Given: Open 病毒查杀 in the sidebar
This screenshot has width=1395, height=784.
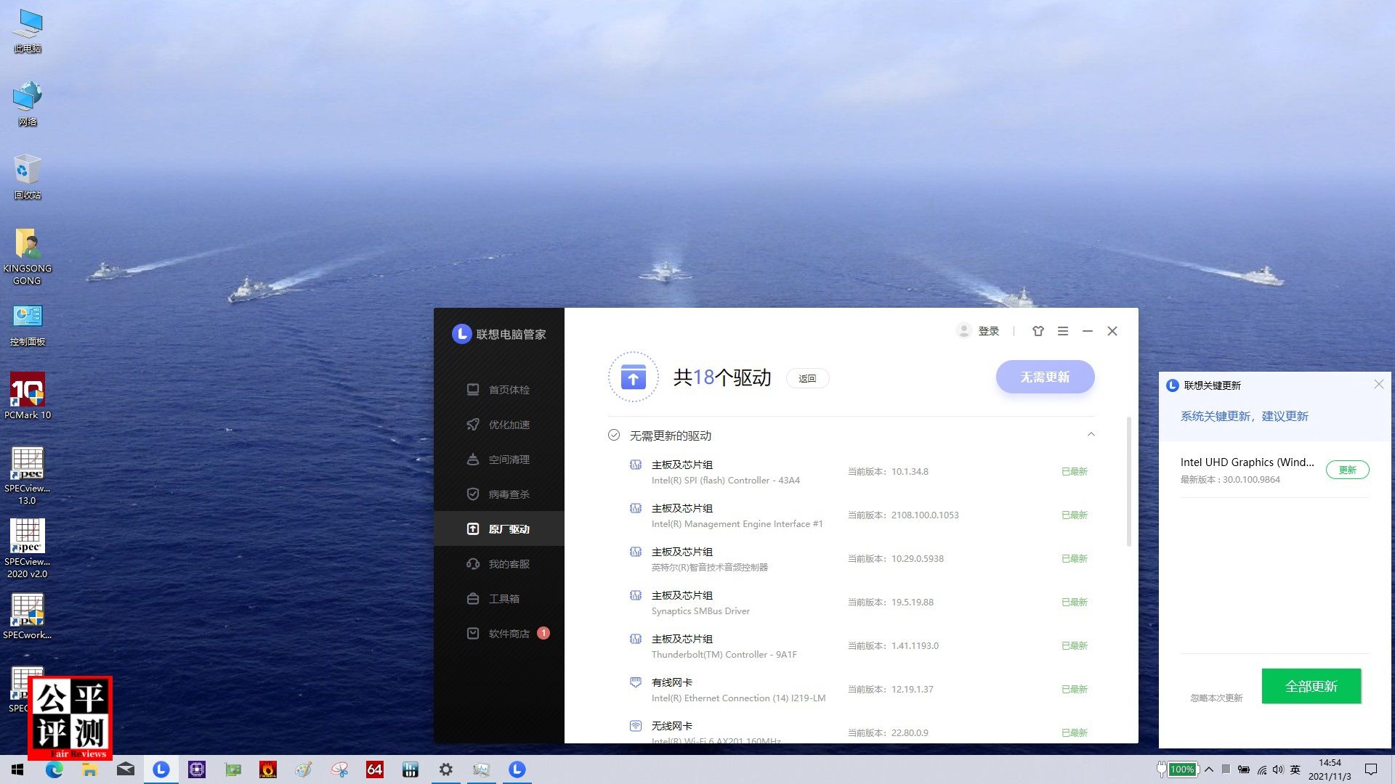Looking at the screenshot, I should coord(498,494).
